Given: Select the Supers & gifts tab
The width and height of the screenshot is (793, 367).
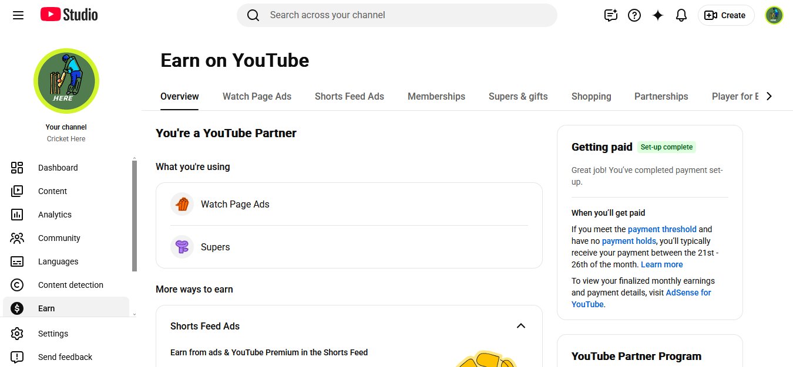Looking at the screenshot, I should tap(518, 97).
